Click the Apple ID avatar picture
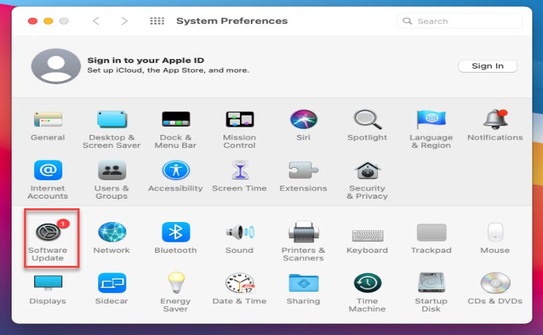This screenshot has width=543, height=335. click(x=56, y=66)
